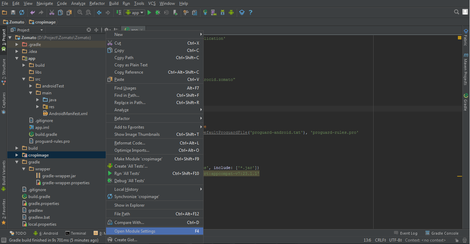Toggle the Gradle side panel
Screen dimensions: 470x244
(466, 102)
